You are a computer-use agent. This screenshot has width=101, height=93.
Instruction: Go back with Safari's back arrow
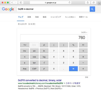point(12,3)
